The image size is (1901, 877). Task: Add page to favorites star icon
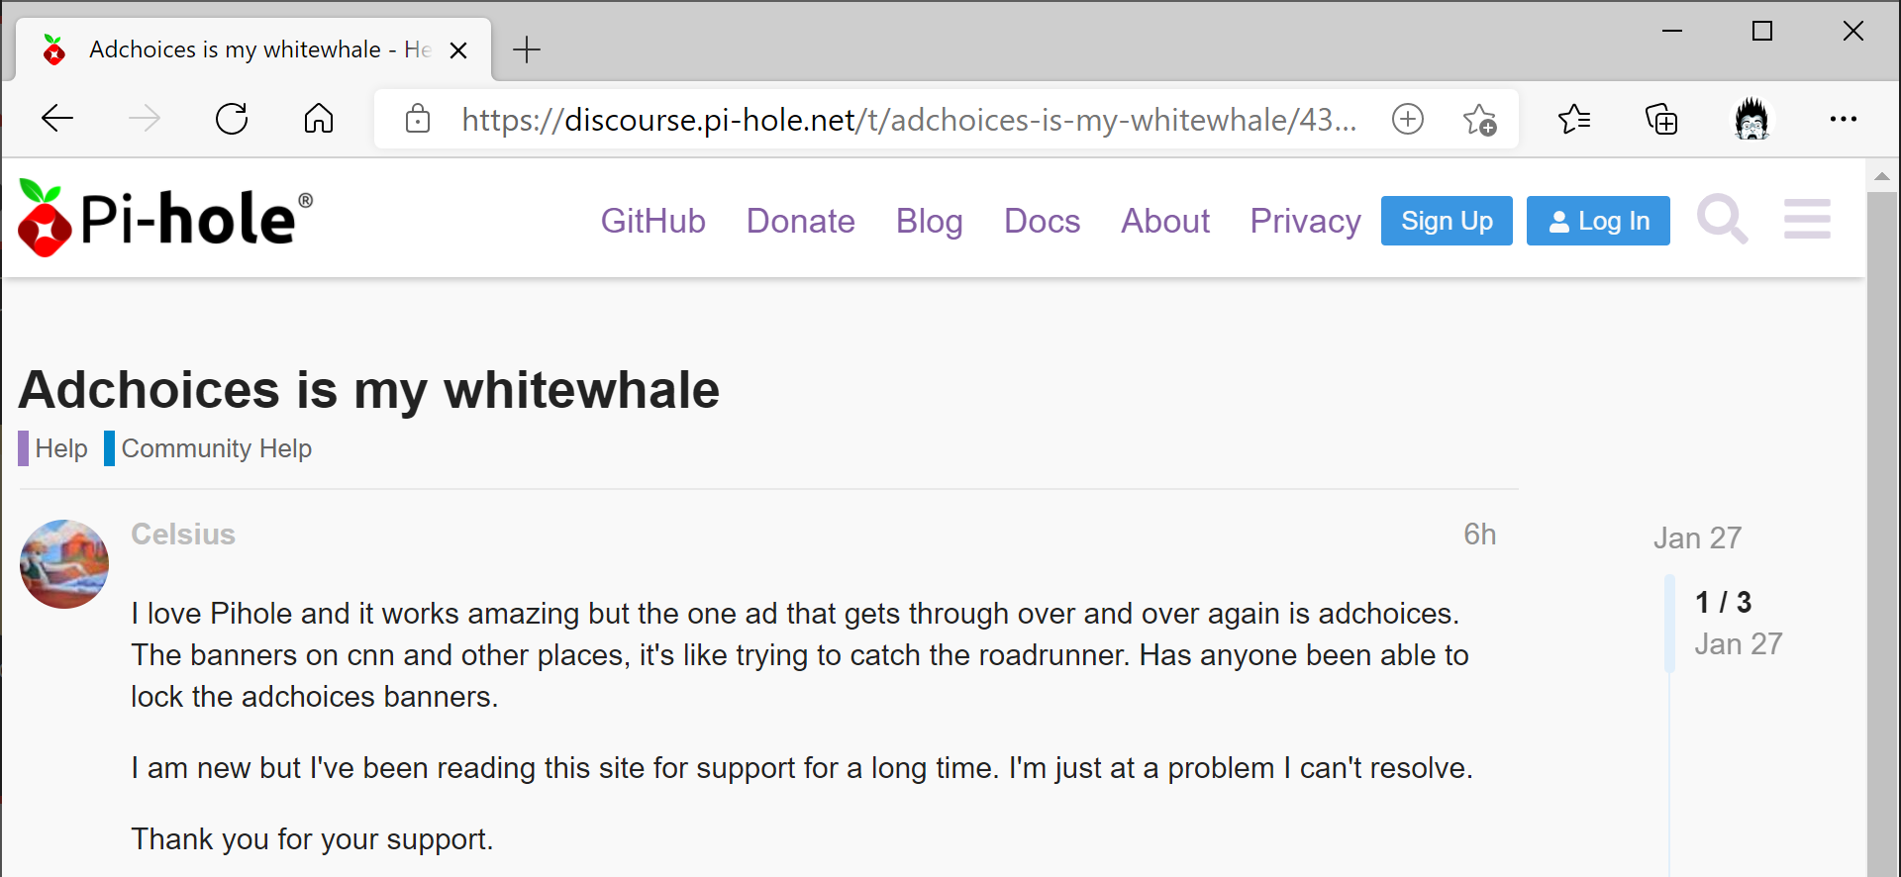tap(1480, 119)
